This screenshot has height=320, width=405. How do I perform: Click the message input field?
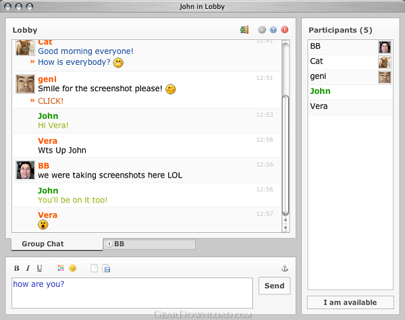[x=132, y=293]
